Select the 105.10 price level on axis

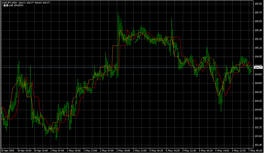coord(258,48)
